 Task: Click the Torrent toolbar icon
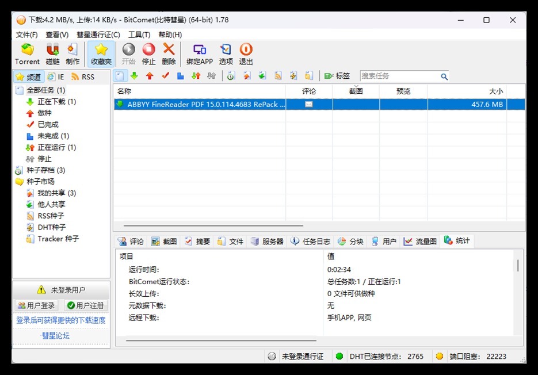[x=27, y=54]
